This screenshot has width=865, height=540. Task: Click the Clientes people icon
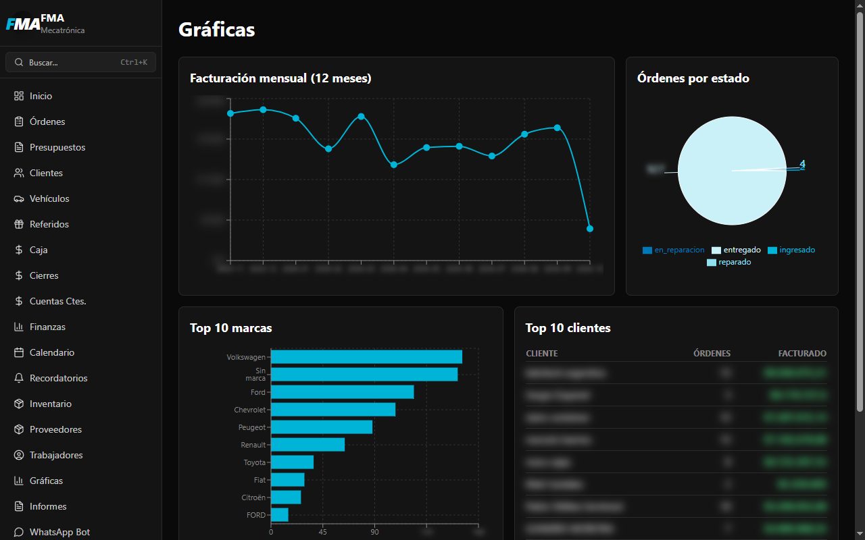19,173
